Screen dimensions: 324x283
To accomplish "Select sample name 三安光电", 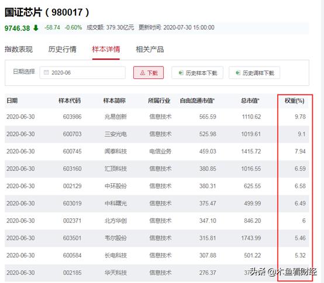I will coord(116,134).
